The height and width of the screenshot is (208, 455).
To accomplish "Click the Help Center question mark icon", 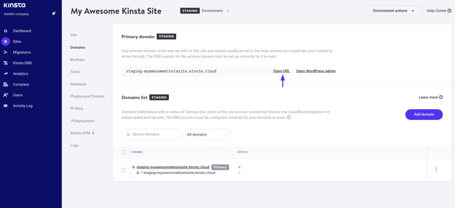I will pos(449,11).
